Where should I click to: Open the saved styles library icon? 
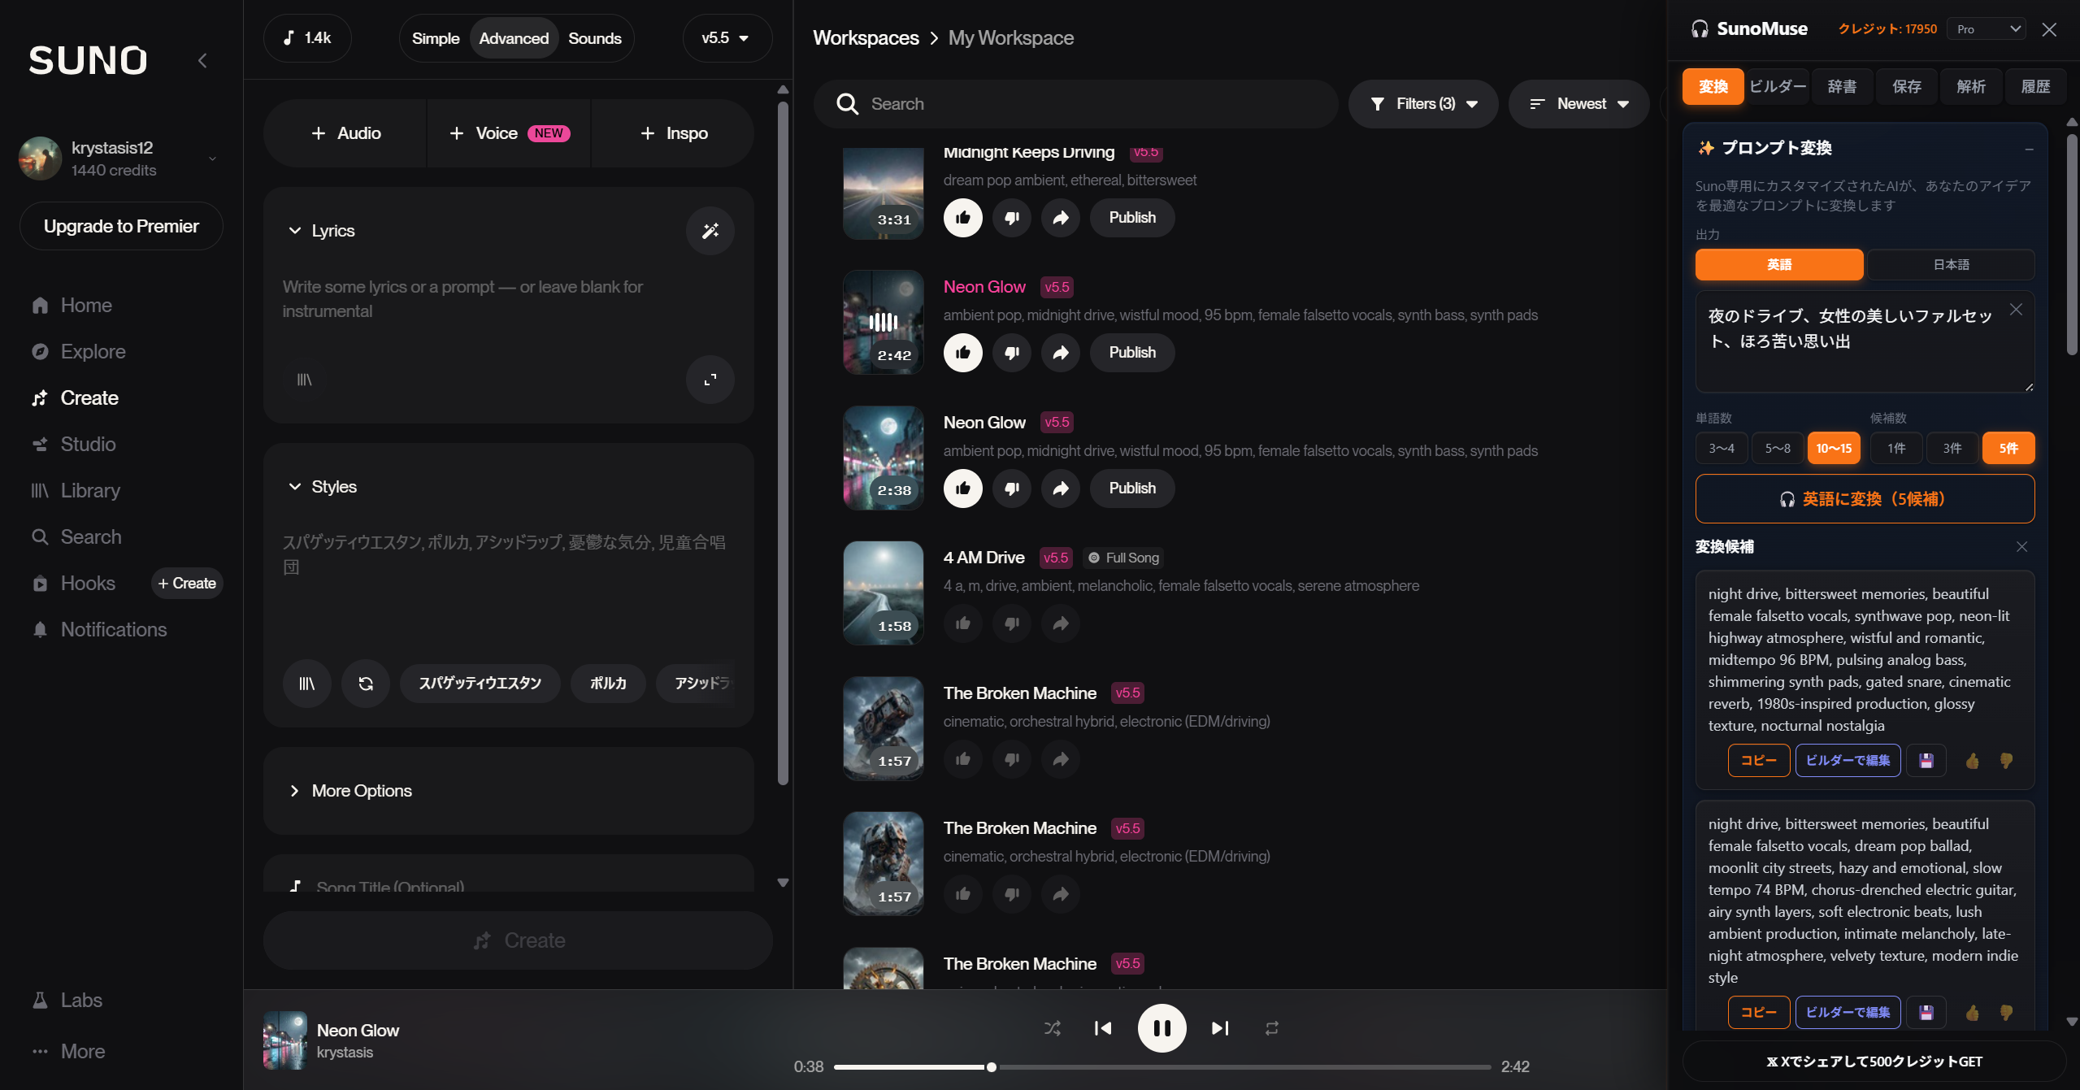coord(307,684)
